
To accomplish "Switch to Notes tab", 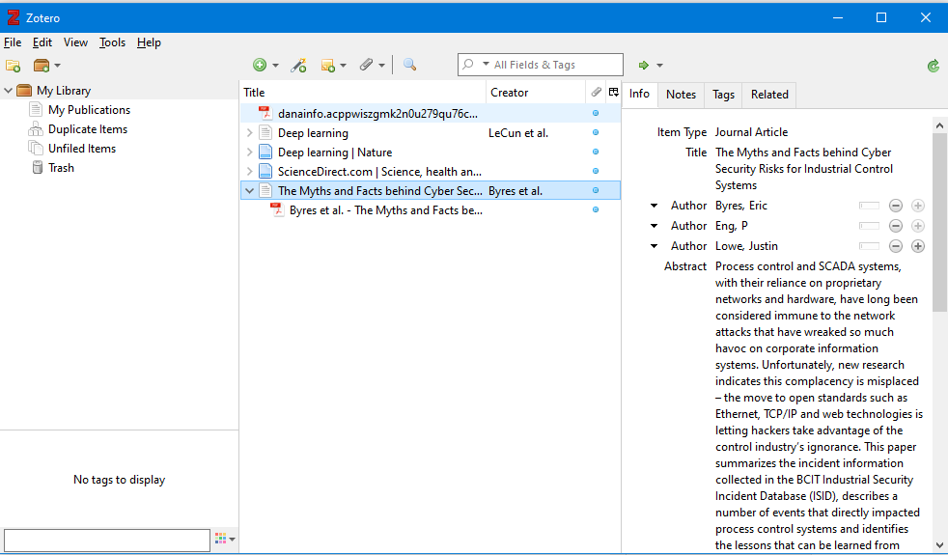I will click(x=681, y=95).
